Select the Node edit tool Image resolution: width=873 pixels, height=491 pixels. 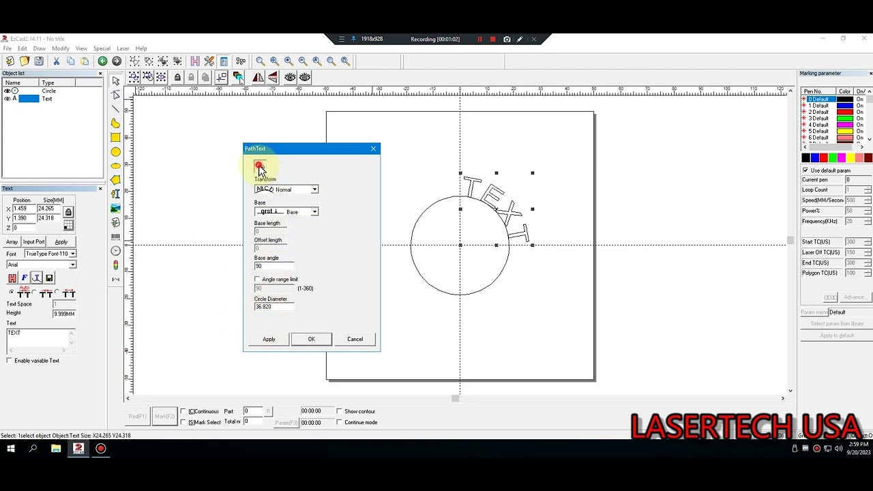[115, 95]
